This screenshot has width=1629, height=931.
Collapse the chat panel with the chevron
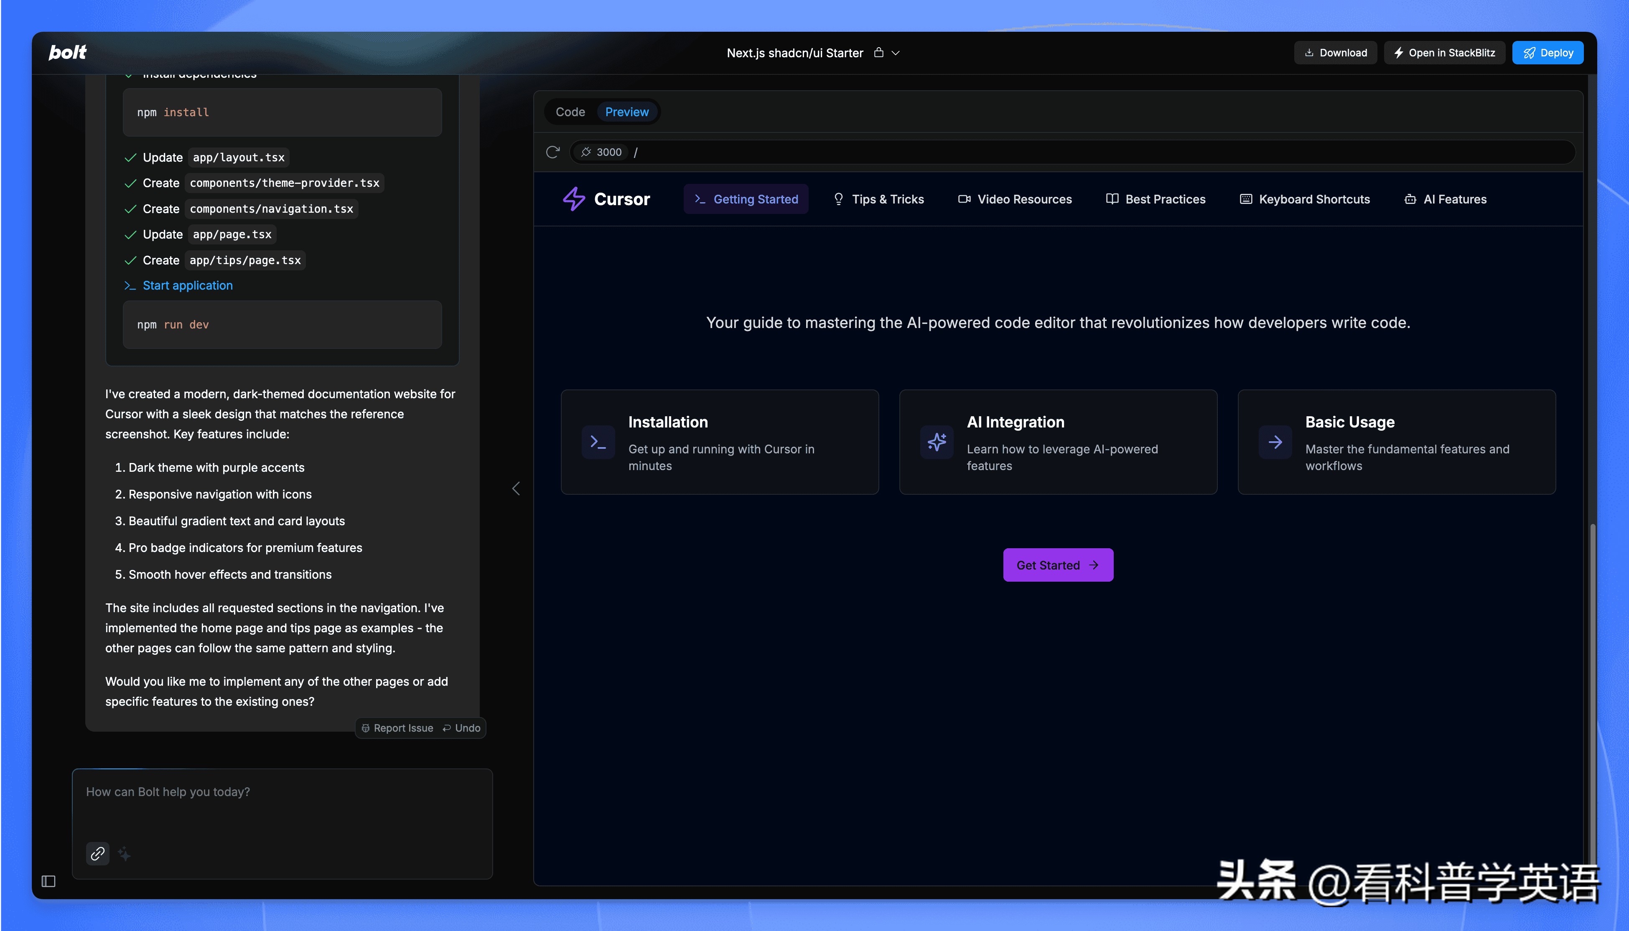click(516, 488)
